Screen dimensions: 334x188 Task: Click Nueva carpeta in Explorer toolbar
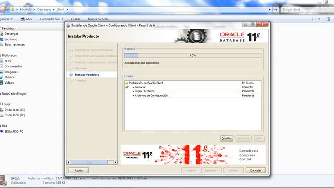98,19
